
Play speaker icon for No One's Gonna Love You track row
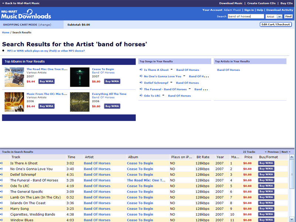1,169
